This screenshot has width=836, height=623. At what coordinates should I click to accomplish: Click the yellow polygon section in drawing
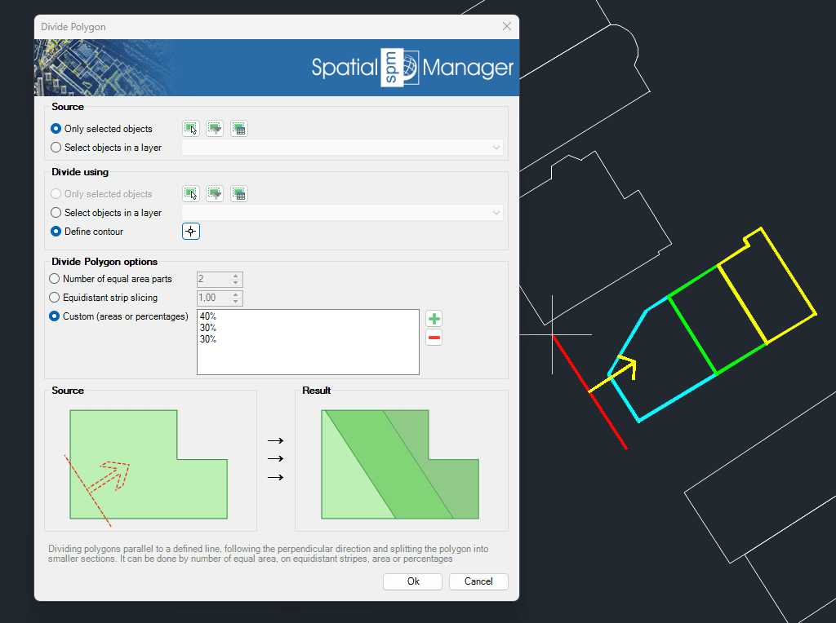coord(767,286)
